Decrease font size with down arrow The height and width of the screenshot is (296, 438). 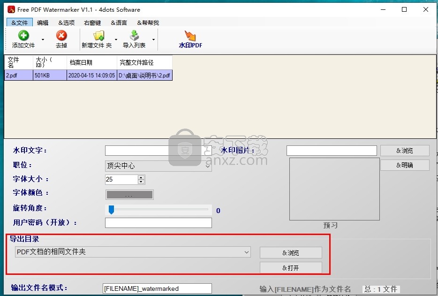pyautogui.click(x=141, y=182)
